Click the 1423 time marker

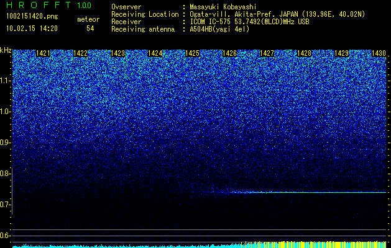(x=117, y=53)
